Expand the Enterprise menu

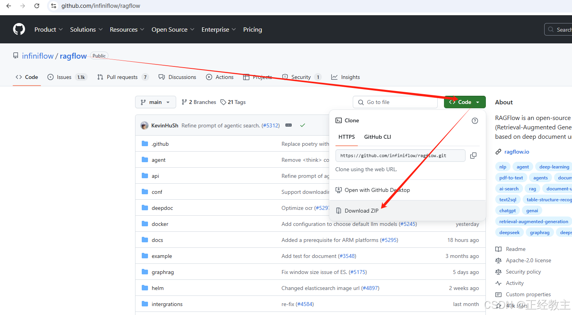(218, 30)
